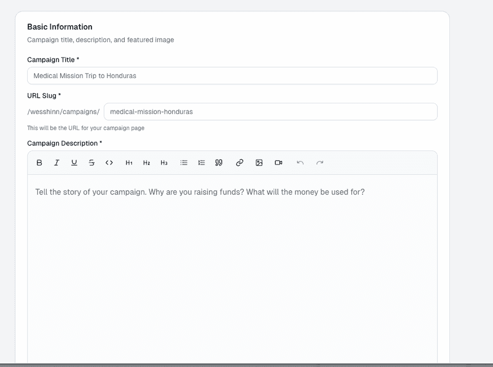
Task: Redo the last editor change
Action: (x=319, y=163)
